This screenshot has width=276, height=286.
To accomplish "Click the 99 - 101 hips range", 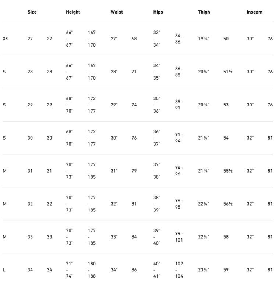I will 179,237.
